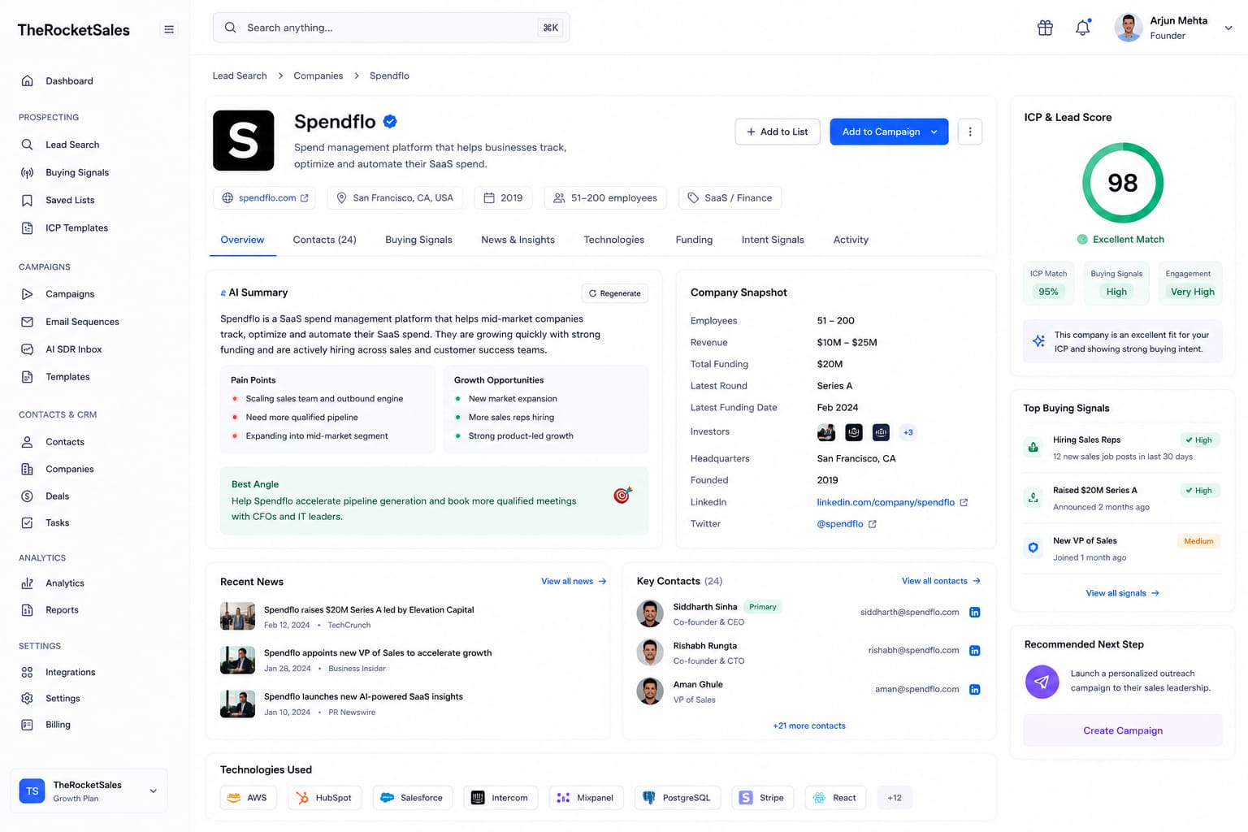This screenshot has width=1248, height=832.
Task: Open the gift rewards icon
Action: (1045, 28)
